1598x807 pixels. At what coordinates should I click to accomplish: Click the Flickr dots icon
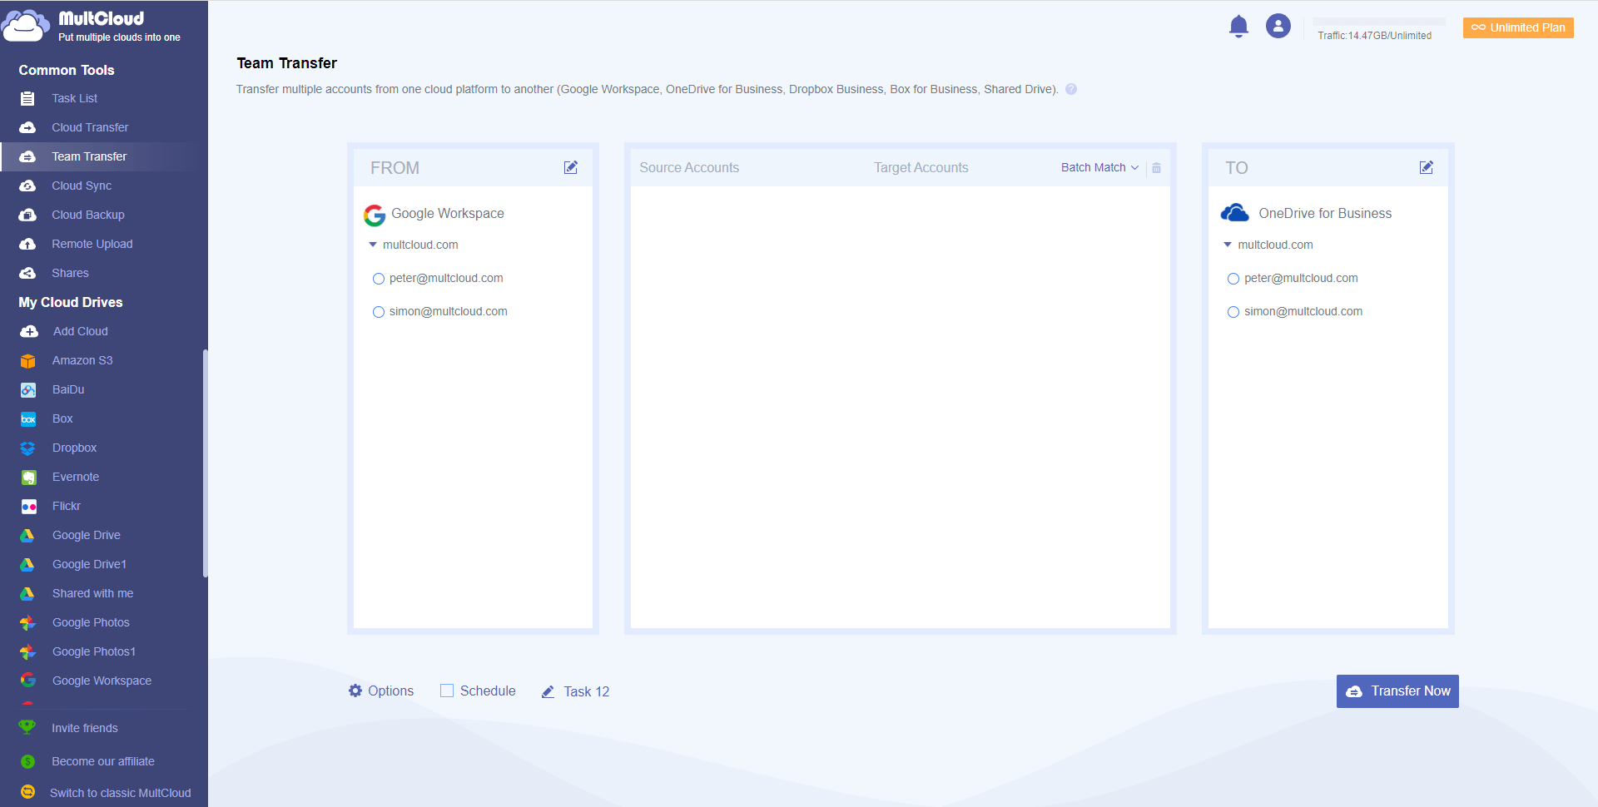coord(28,506)
